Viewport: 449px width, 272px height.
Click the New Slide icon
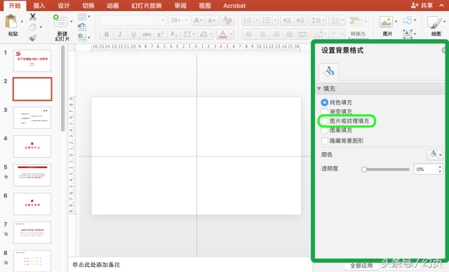tap(60, 21)
